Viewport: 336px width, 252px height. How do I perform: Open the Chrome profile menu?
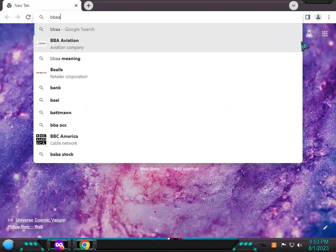[318, 17]
